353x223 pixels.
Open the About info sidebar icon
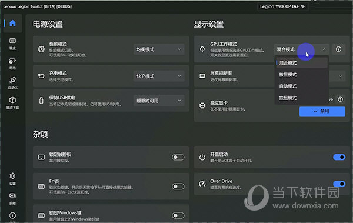[x=12, y=215]
